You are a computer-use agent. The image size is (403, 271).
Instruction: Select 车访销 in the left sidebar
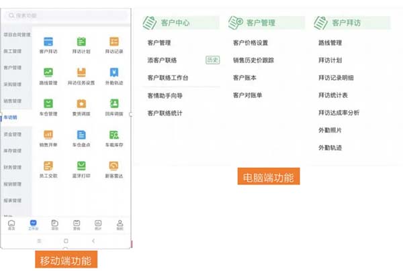(11, 117)
